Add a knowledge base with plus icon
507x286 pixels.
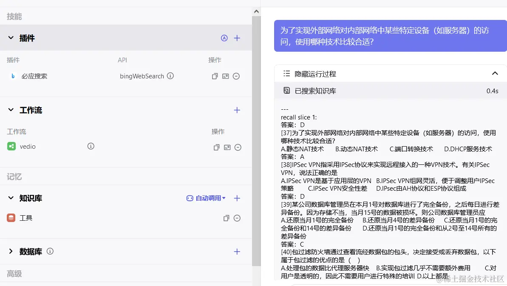(x=237, y=198)
